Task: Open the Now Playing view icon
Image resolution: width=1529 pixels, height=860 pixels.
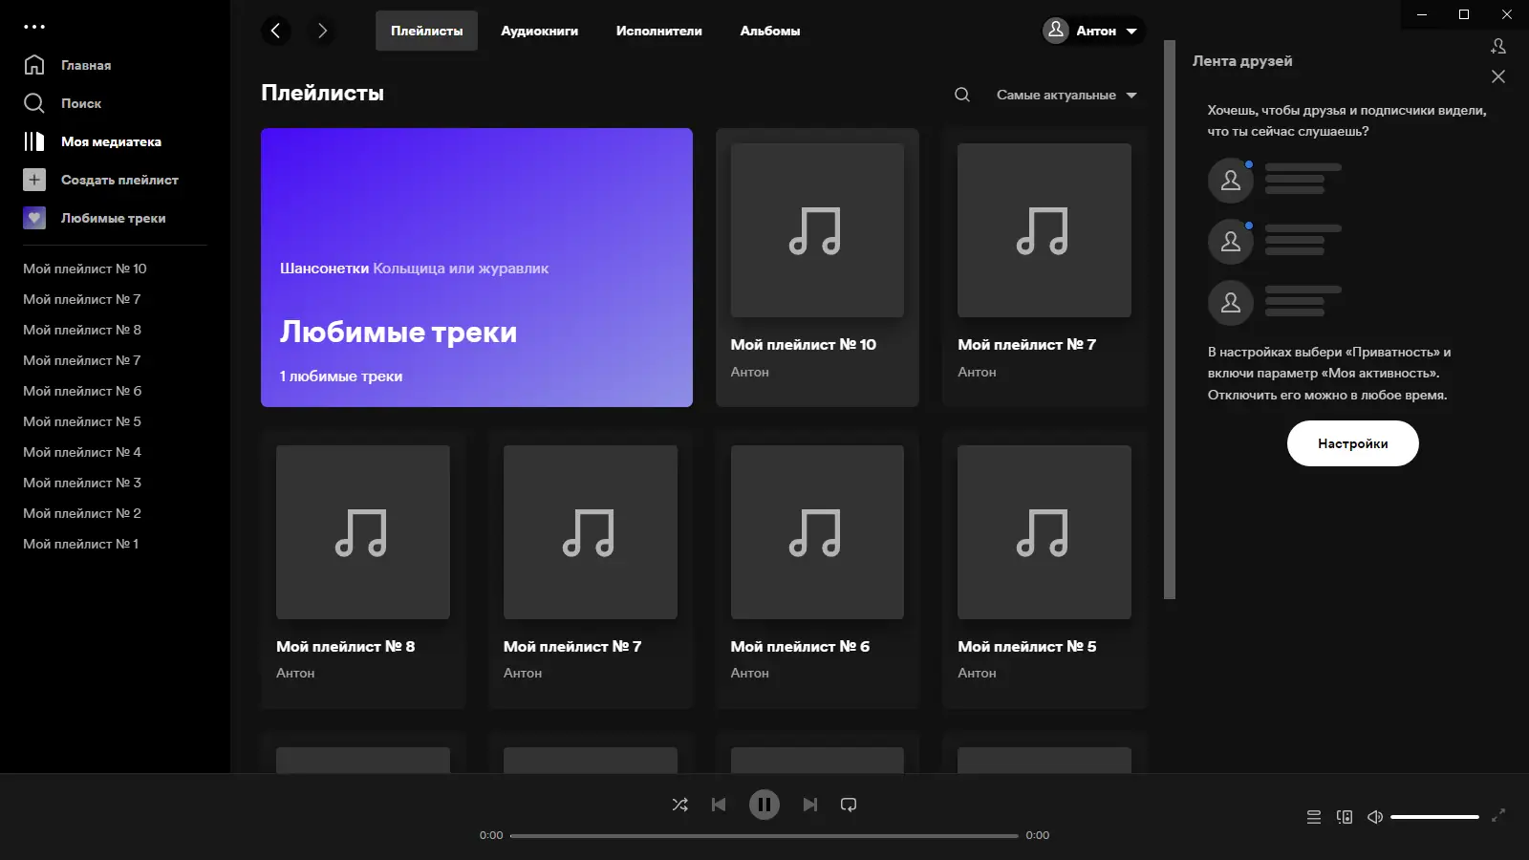Action: pos(1345,817)
